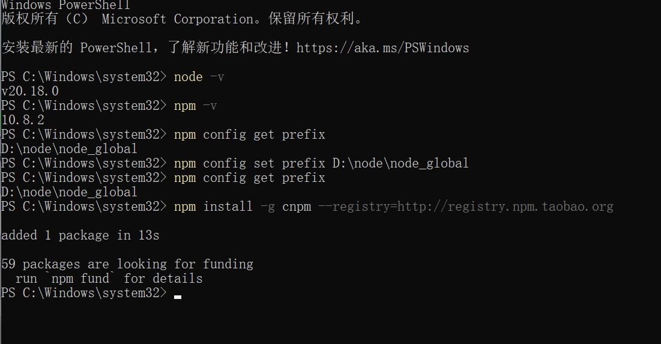Click the Microsoft Corporation copyright line
661x344 pixels.
coord(182,19)
